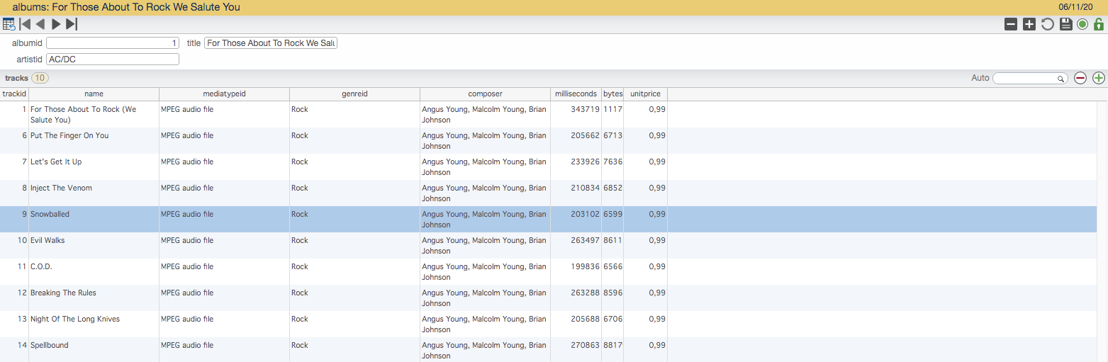This screenshot has width=1108, height=362.
Task: Jump to the last album record
Action: [71, 24]
